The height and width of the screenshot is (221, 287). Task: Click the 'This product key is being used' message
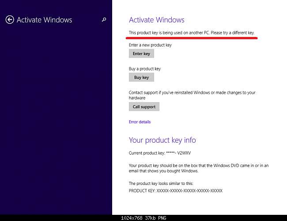coord(192,33)
